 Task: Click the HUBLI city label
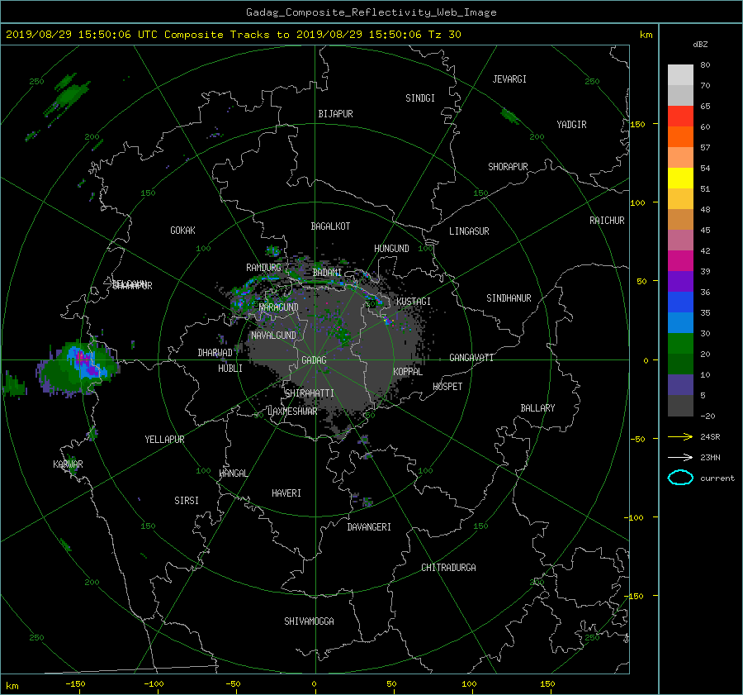click(230, 368)
